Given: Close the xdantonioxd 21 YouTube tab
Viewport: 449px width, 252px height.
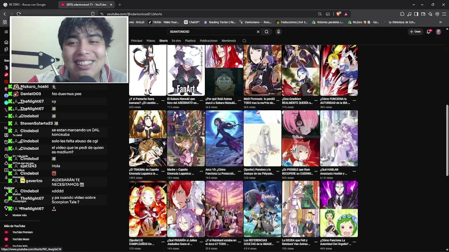Looking at the screenshot, I should tap(111, 5).
